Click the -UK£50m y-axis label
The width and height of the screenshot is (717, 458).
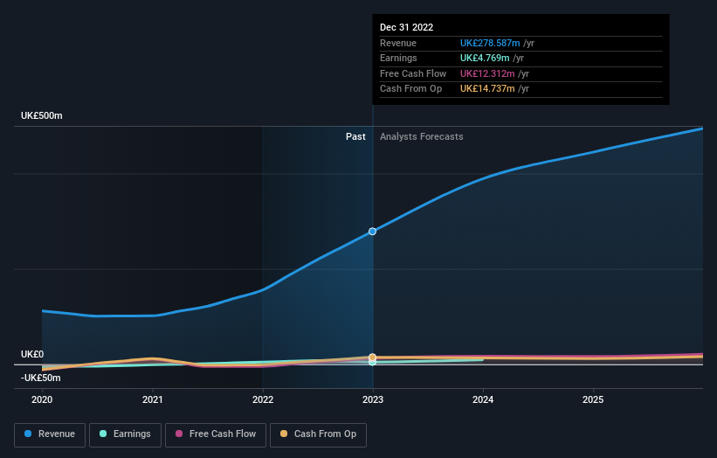(41, 378)
